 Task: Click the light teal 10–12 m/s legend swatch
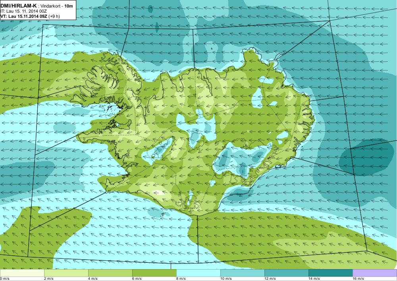(242, 273)
